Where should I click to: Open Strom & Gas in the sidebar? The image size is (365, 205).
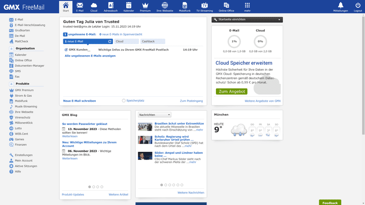[20, 96]
